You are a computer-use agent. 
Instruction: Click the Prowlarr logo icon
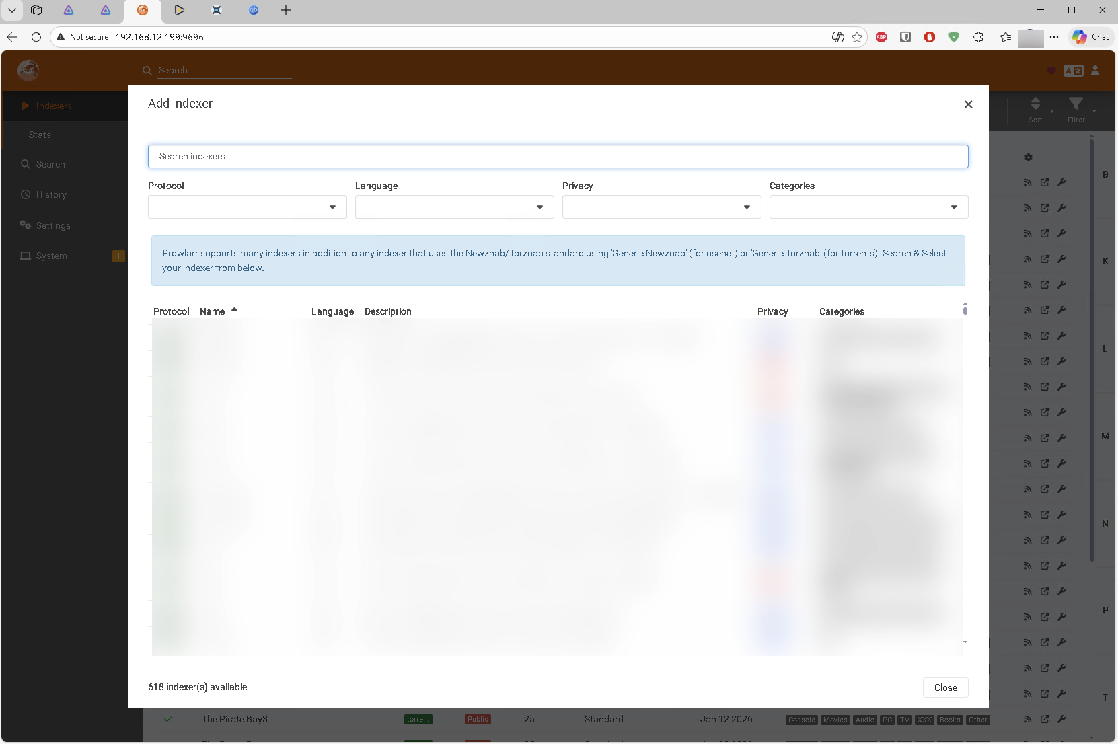[28, 70]
